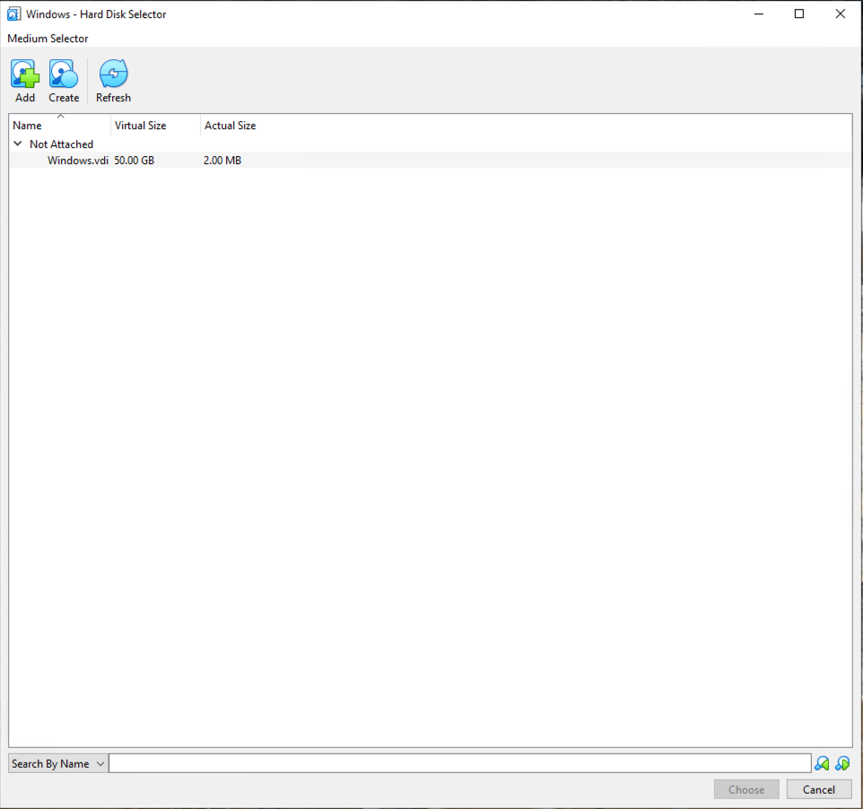Click the search previous match icon
This screenshot has width=863, height=809.
point(822,763)
